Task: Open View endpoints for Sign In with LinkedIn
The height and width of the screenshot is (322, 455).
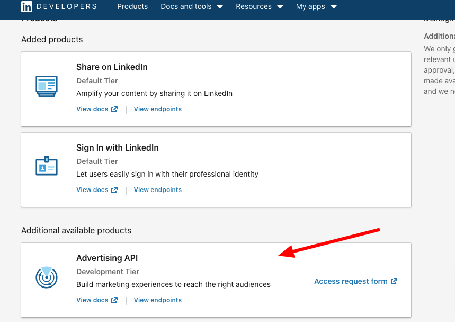Action: [157, 189]
